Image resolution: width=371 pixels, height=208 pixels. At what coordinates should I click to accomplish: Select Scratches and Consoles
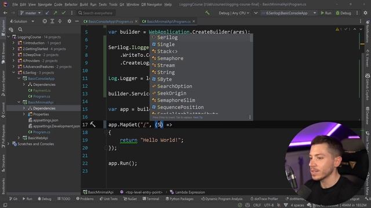pyautogui.click(x=35, y=144)
